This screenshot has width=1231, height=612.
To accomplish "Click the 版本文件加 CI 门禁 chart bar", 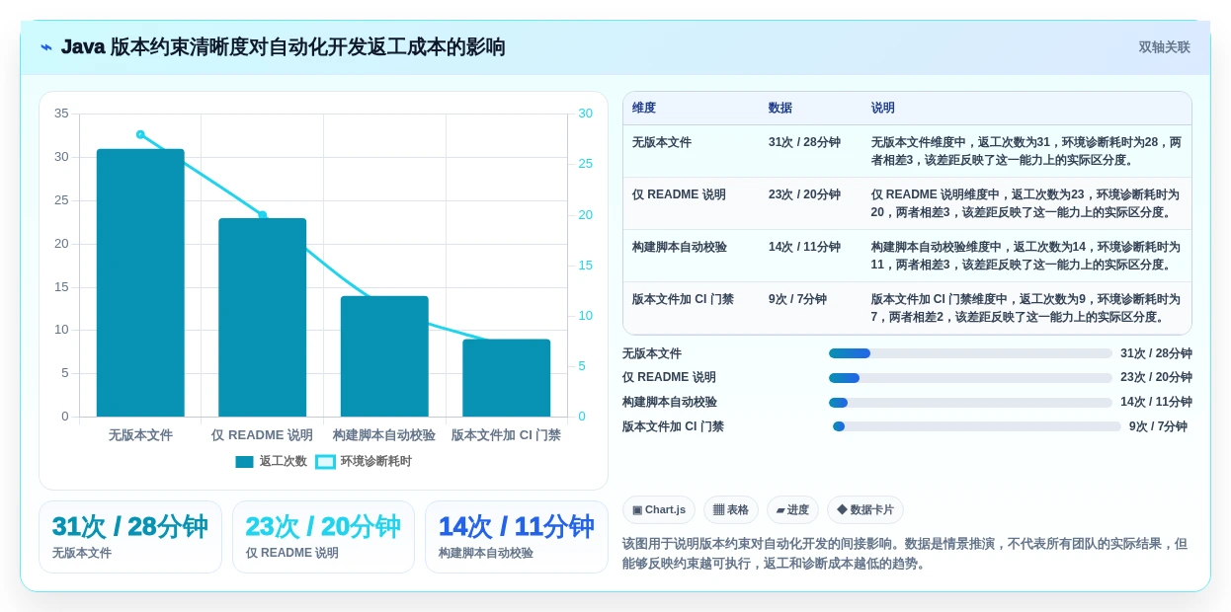I will click(507, 378).
